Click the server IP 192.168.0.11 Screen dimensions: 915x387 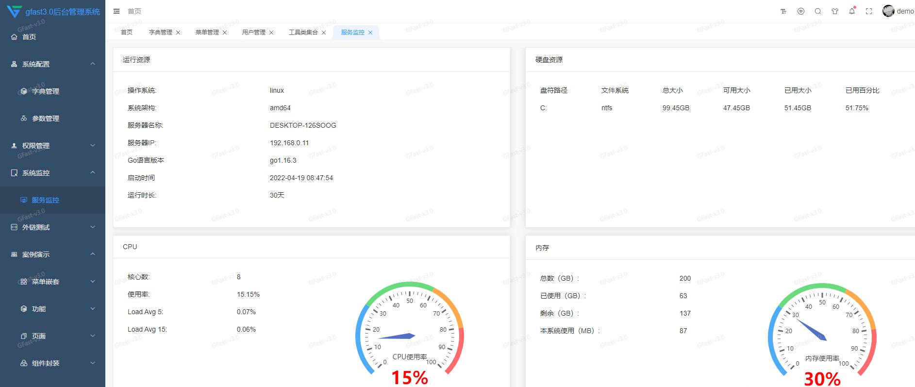tap(289, 143)
